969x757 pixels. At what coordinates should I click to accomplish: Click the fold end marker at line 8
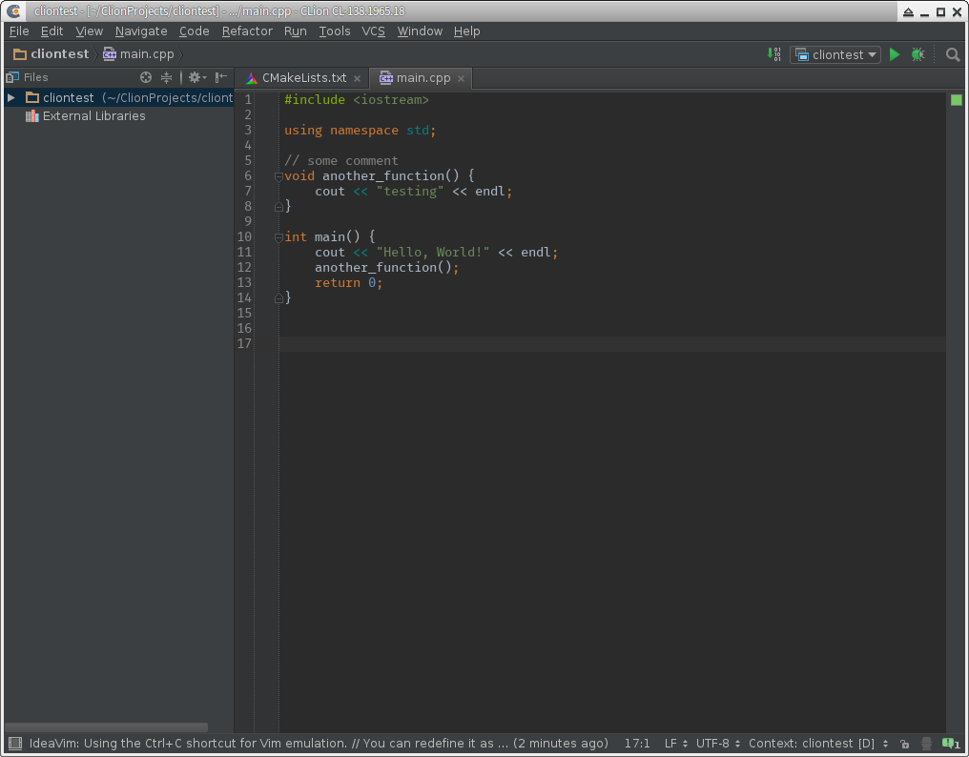coord(278,207)
